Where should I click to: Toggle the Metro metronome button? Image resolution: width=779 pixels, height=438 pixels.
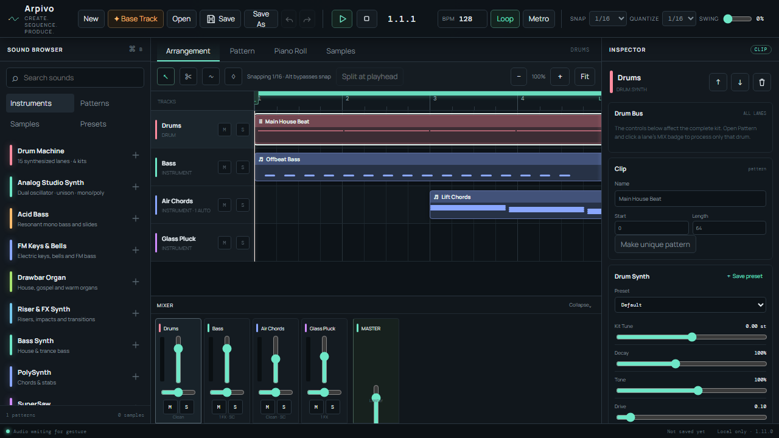[x=539, y=19]
